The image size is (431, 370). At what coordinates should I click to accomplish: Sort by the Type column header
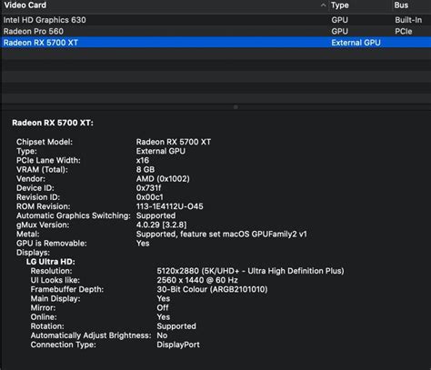pos(340,5)
